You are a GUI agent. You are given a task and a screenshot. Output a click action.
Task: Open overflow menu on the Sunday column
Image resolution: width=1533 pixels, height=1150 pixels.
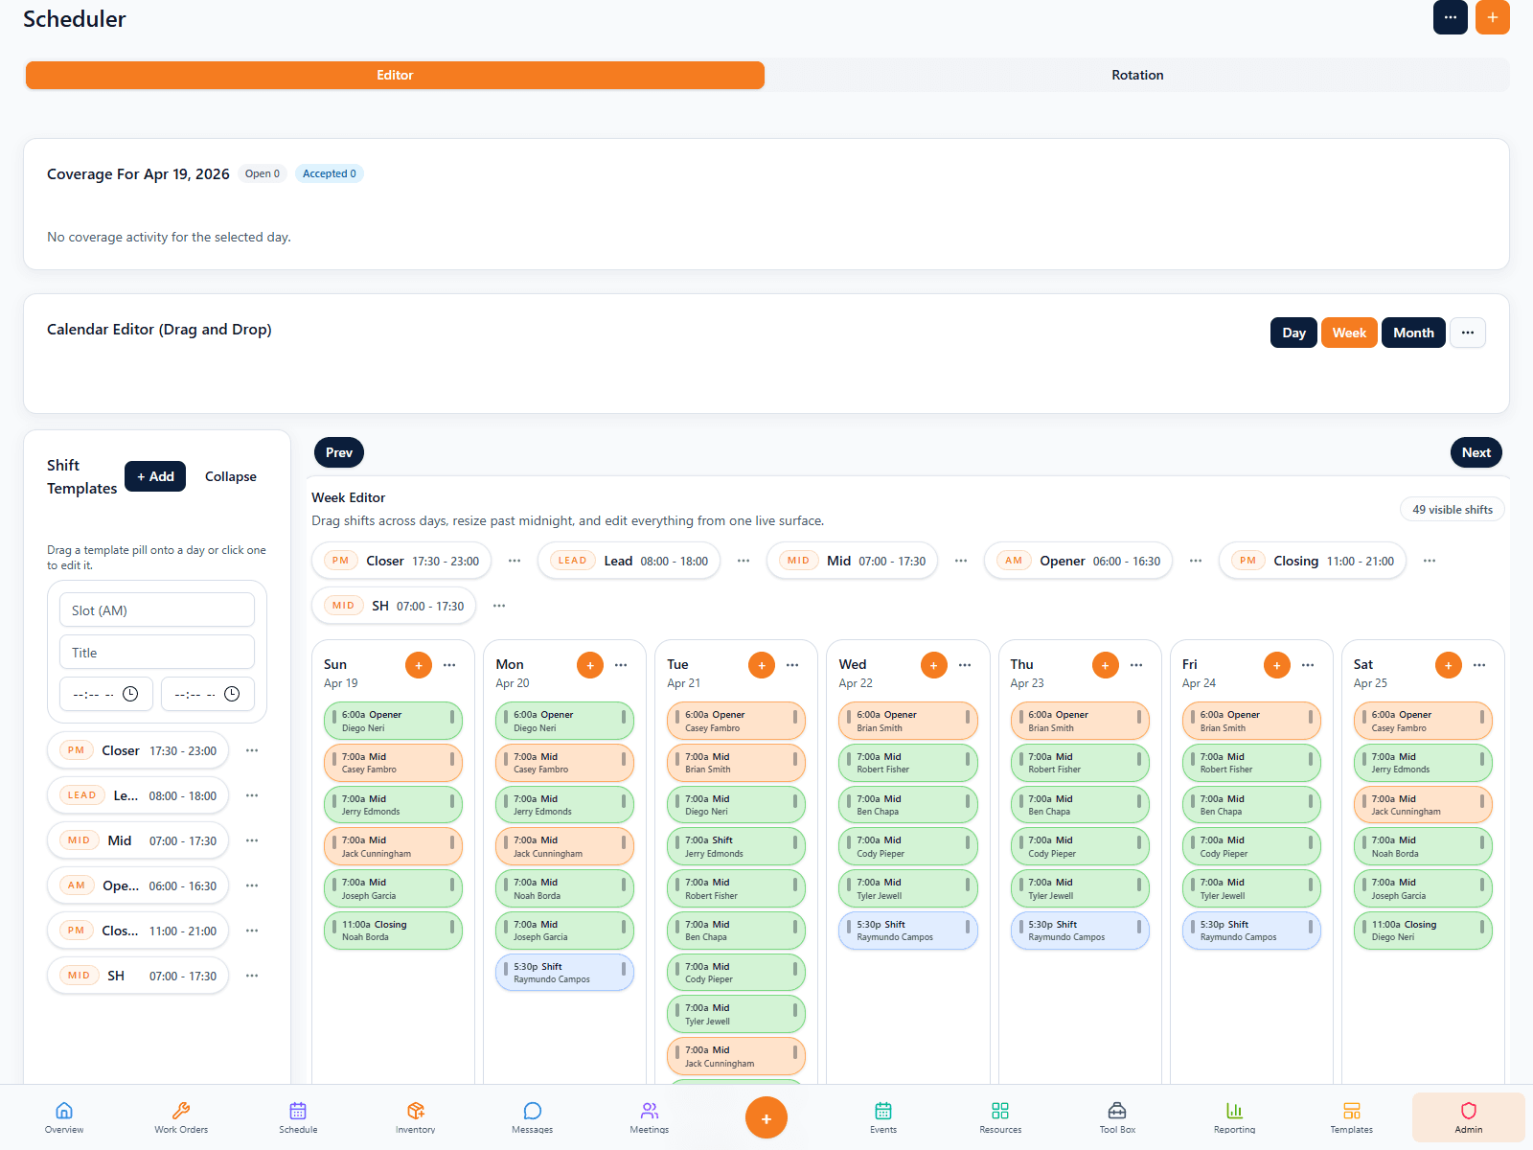click(451, 664)
